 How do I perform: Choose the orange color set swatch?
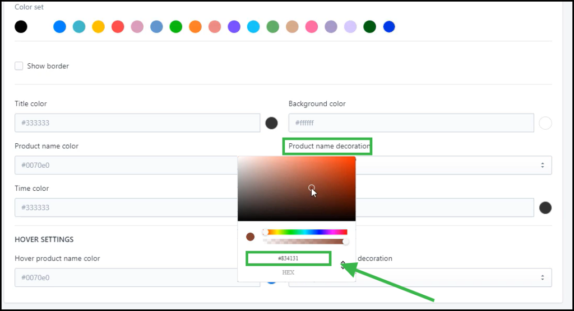click(196, 27)
